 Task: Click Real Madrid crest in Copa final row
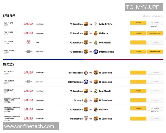pos(96,42)
